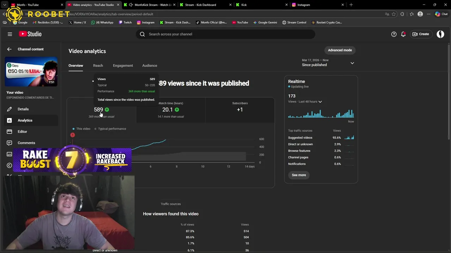Toggle the Typical performance legend item

[x=110, y=129]
